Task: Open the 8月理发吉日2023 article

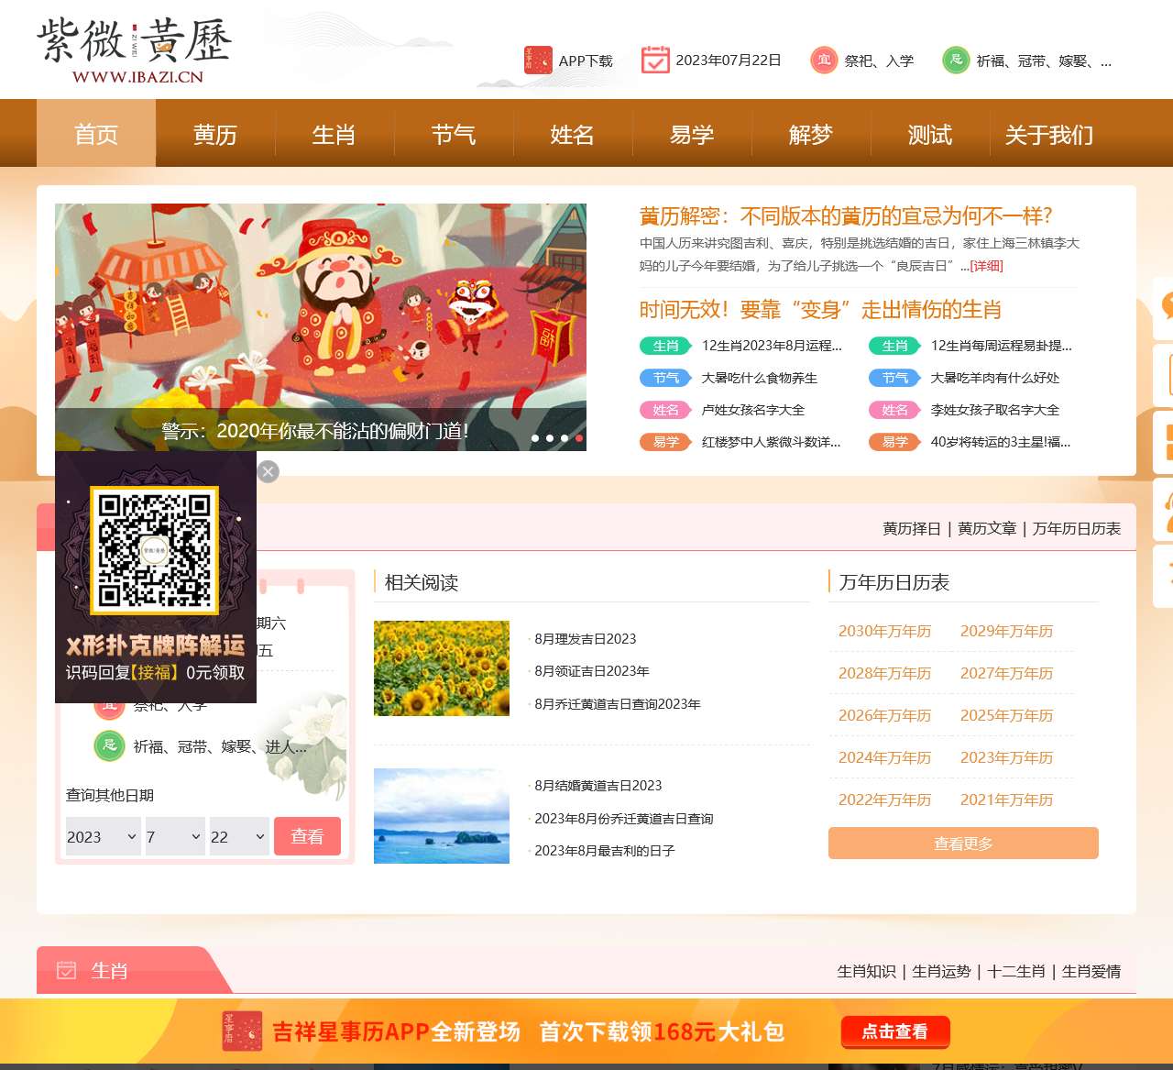Action: [586, 639]
